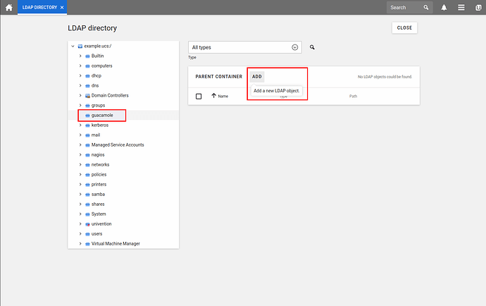Click the home icon in top bar

coord(8,7)
